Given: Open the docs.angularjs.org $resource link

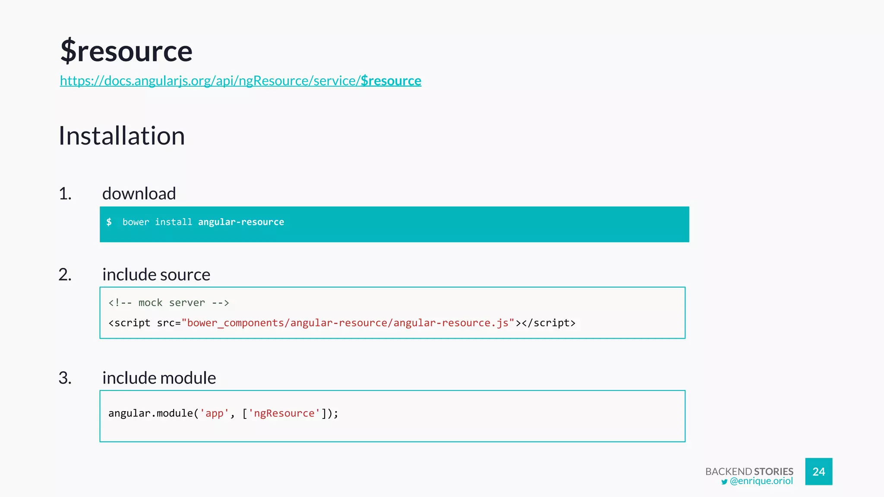Looking at the screenshot, I should (240, 81).
